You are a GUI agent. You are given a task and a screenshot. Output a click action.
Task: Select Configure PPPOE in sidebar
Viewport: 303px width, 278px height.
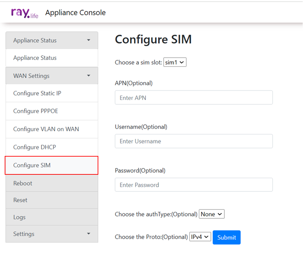click(36, 111)
